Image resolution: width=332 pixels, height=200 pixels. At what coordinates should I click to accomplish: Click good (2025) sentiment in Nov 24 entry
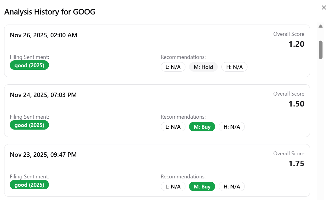click(x=29, y=125)
